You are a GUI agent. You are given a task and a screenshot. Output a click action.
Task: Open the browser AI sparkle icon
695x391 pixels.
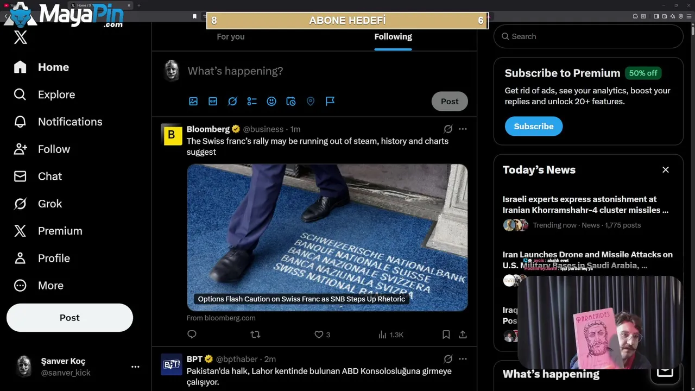coord(673,16)
